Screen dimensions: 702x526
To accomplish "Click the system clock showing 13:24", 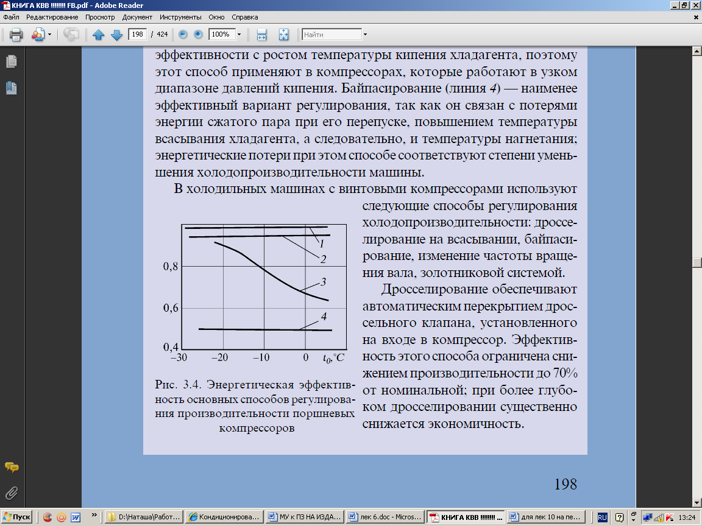I will 687,517.
